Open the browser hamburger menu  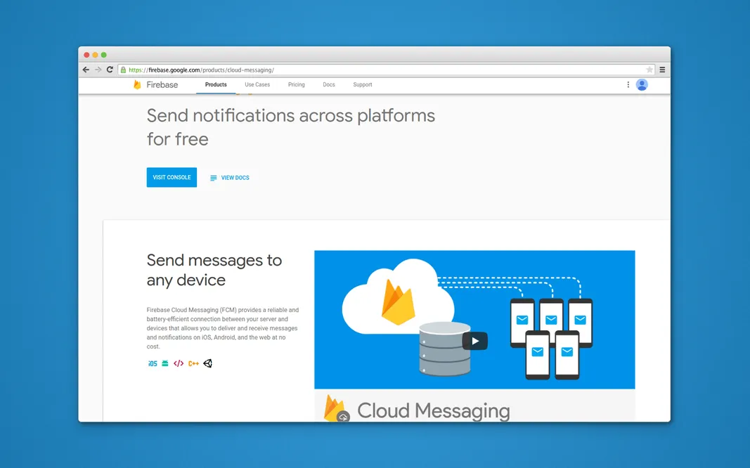[x=662, y=70]
